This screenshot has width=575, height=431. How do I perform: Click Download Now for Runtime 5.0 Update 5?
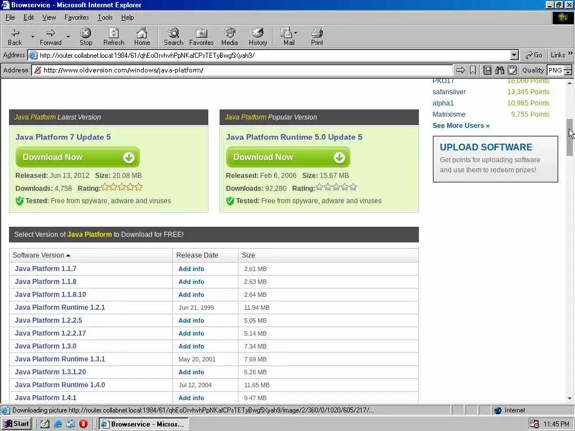[x=288, y=157]
